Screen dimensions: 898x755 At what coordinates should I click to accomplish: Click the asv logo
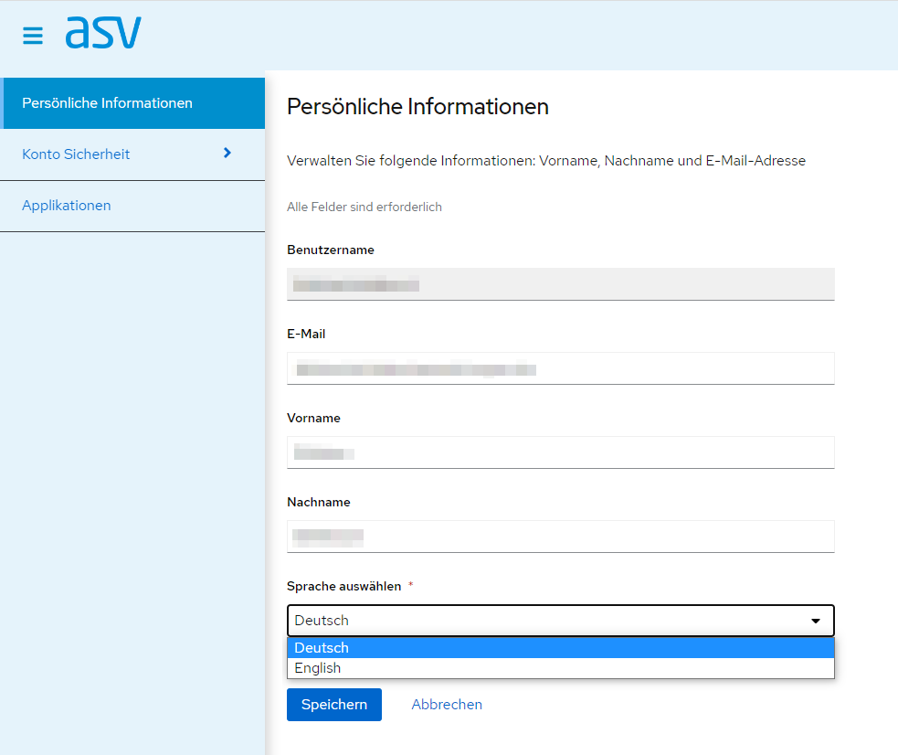click(103, 32)
